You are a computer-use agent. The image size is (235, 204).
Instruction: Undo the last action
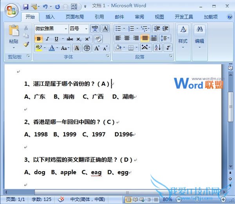[45, 7]
